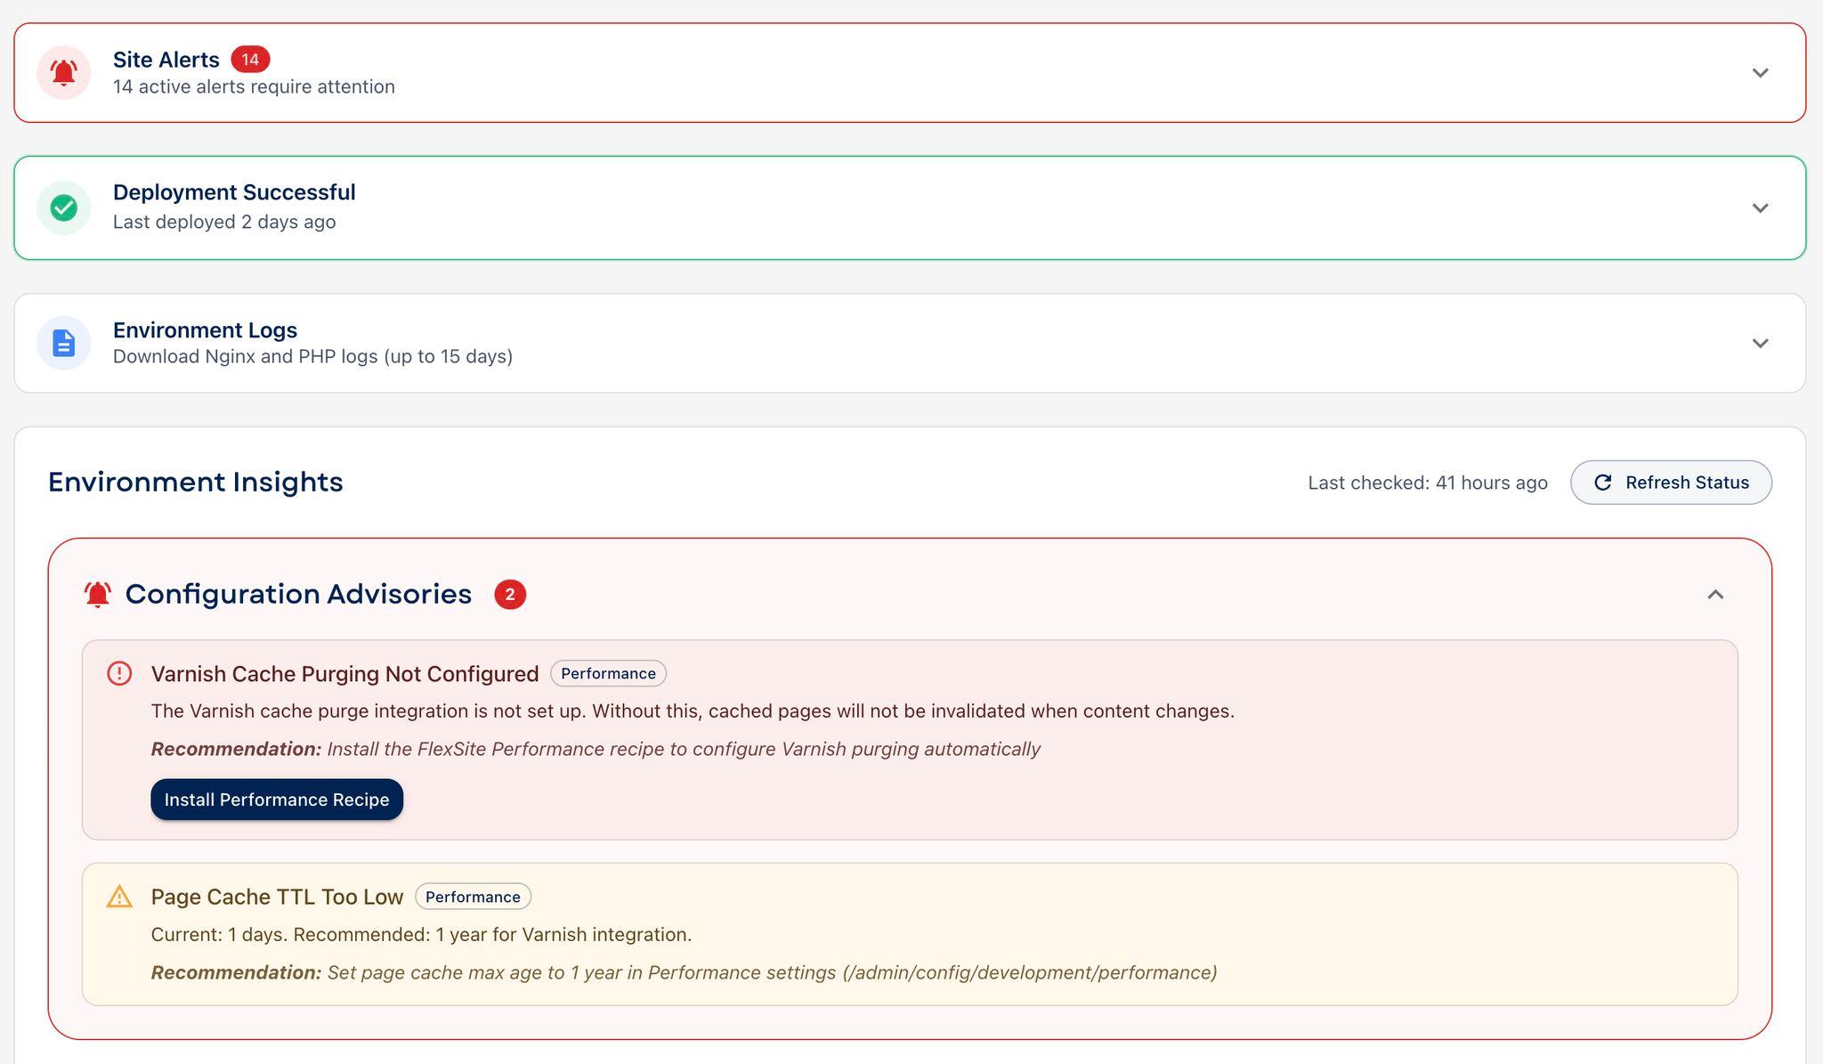Click the Install Performance Recipe button

277,800
